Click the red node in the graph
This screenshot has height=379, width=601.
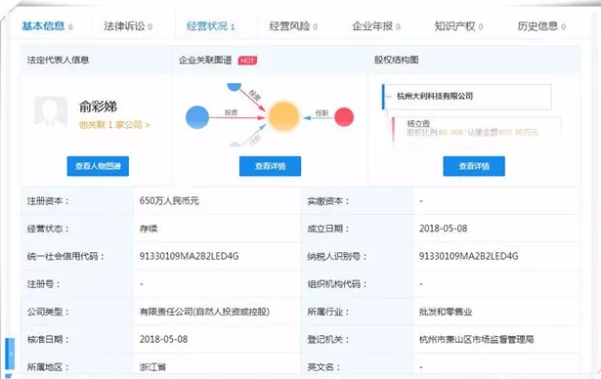coord(344,117)
